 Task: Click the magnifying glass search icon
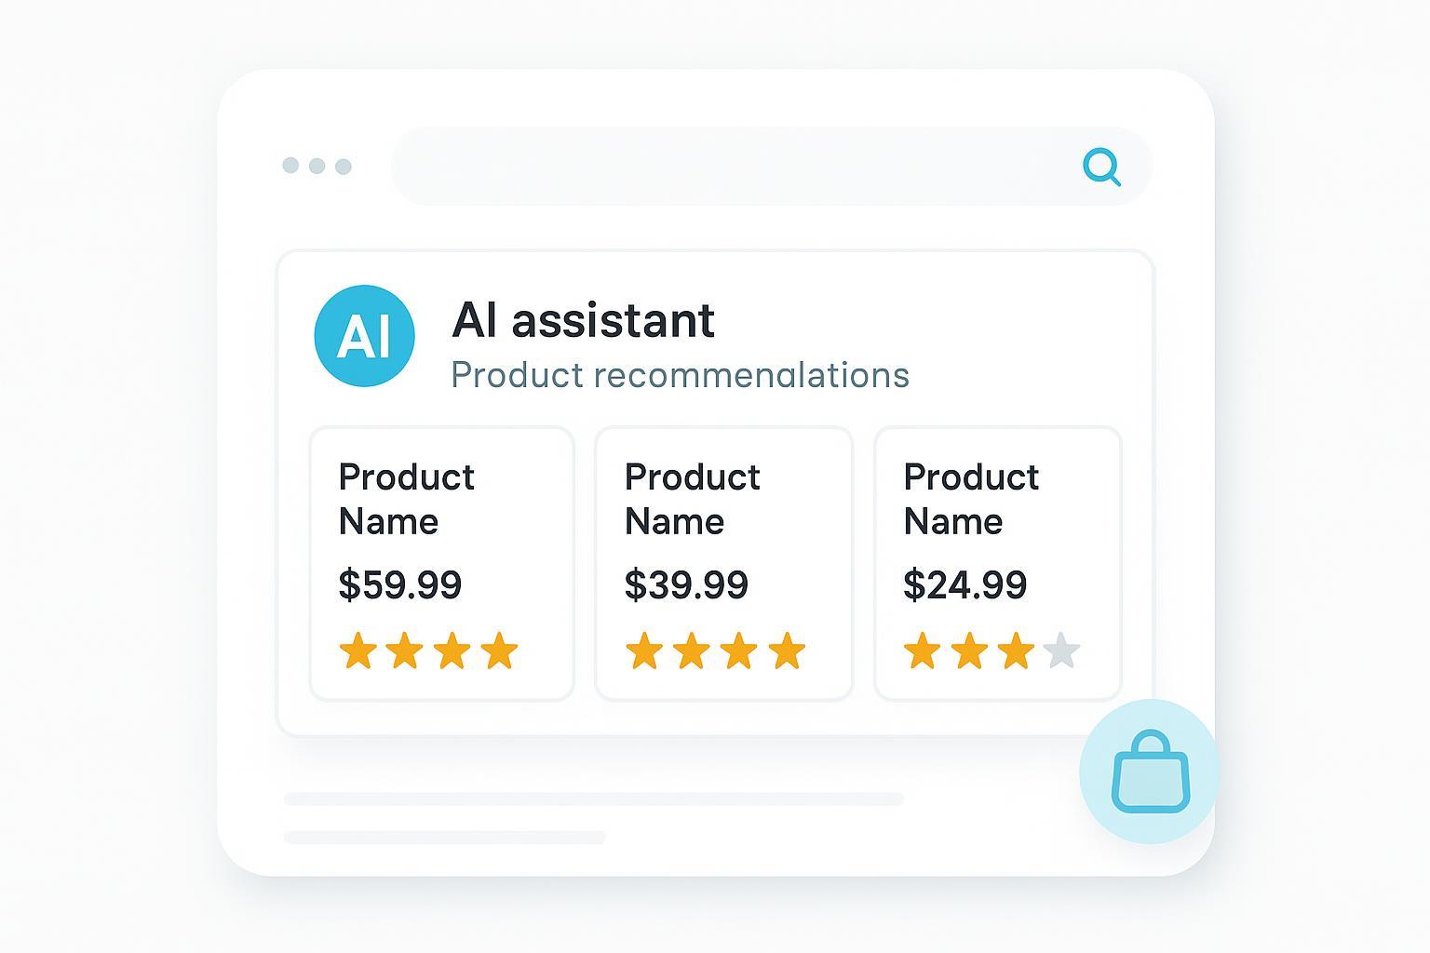[x=1102, y=168]
